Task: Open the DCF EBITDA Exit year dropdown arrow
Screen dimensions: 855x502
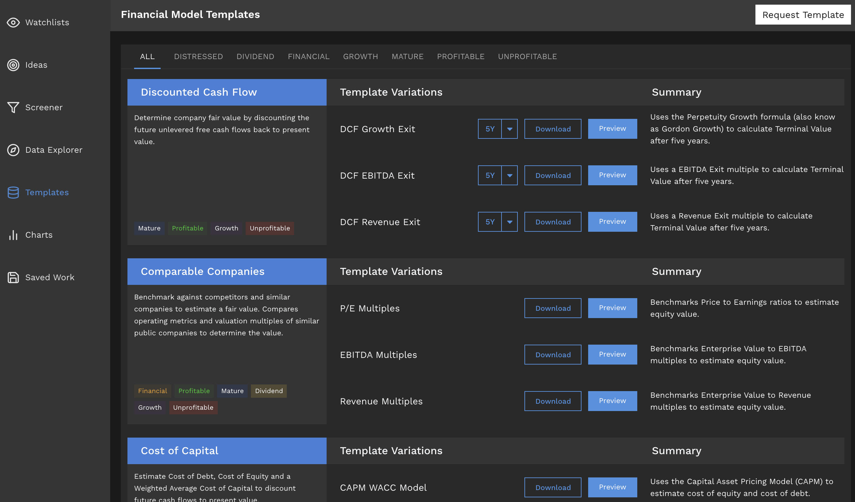Action: 509,176
